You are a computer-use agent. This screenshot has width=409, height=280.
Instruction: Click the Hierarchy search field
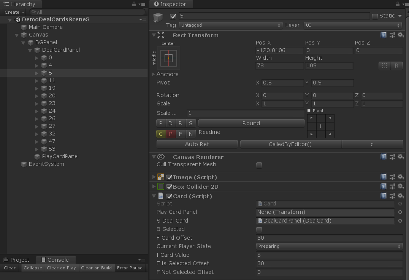click(x=87, y=12)
